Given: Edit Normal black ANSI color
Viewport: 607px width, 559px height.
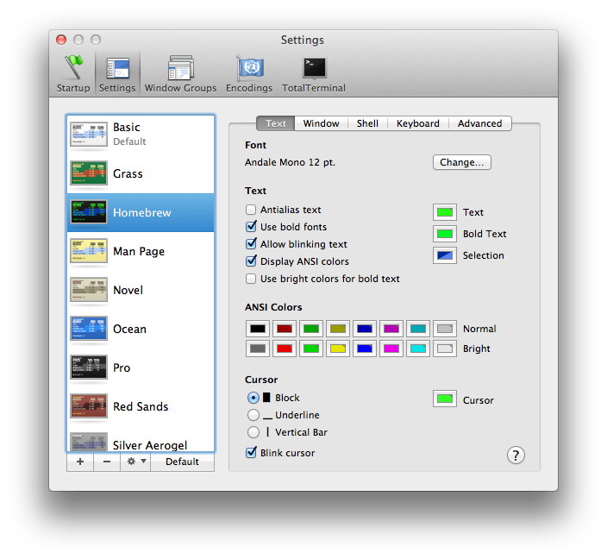Looking at the screenshot, I should (258, 329).
